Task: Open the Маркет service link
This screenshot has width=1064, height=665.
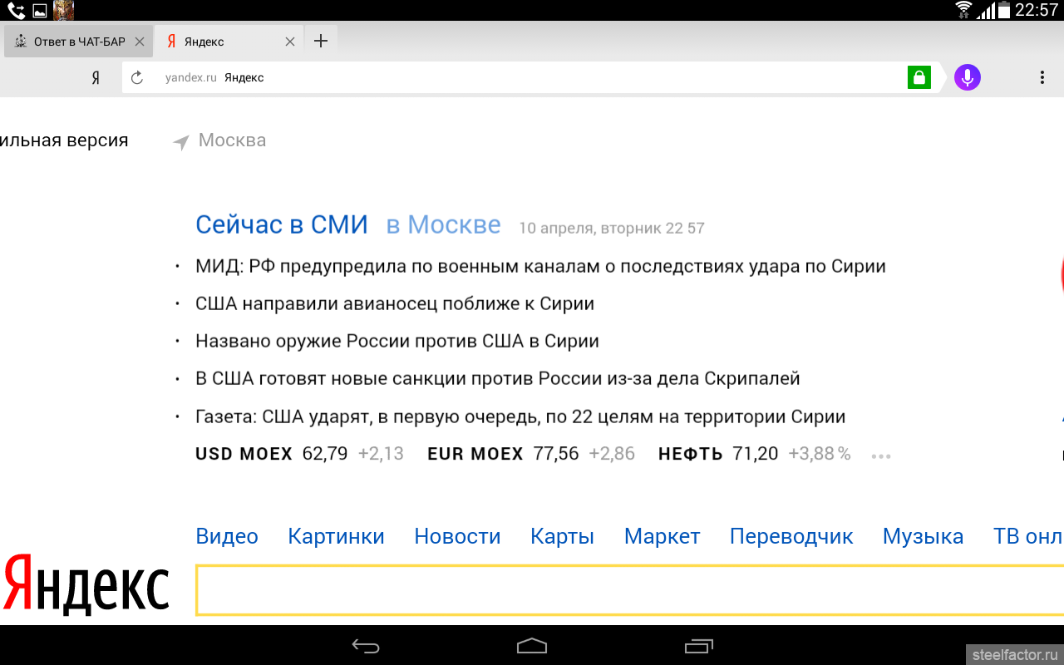Action: tap(662, 536)
